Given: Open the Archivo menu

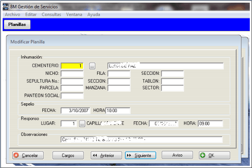Looking at the screenshot, I should click(x=12, y=15).
